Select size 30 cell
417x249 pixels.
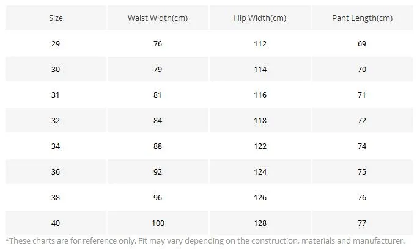point(56,70)
